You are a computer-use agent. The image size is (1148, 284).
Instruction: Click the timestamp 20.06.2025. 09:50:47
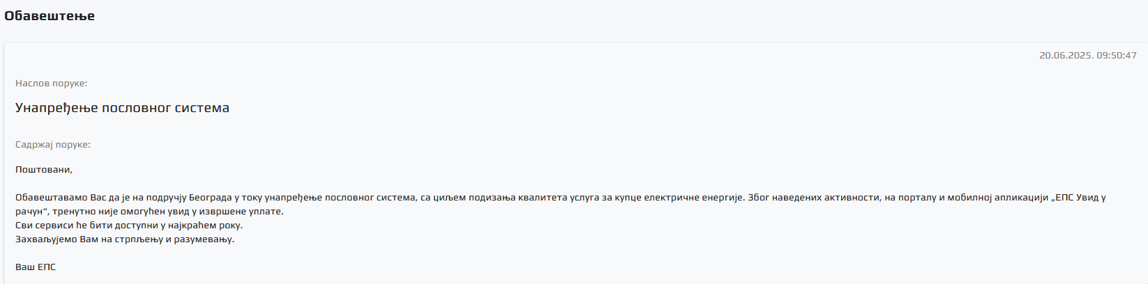[1087, 55]
